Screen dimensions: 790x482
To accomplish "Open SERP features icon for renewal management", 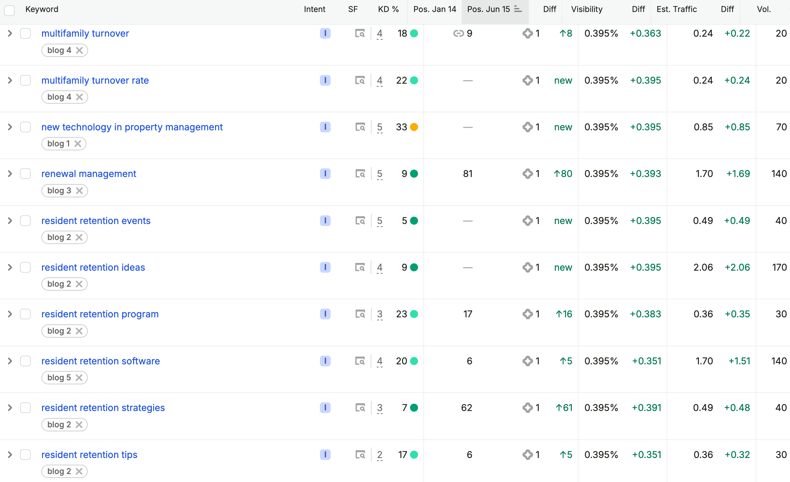I will (360, 174).
